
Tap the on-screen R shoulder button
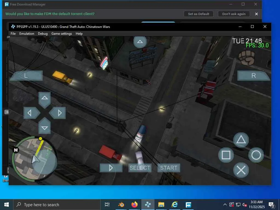point(253,75)
